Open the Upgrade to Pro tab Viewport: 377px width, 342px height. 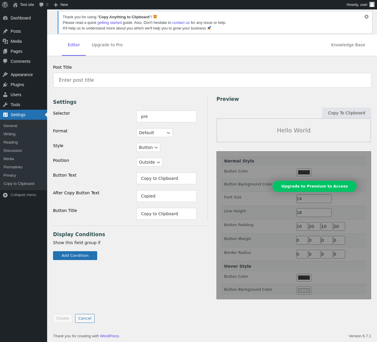[x=107, y=45]
